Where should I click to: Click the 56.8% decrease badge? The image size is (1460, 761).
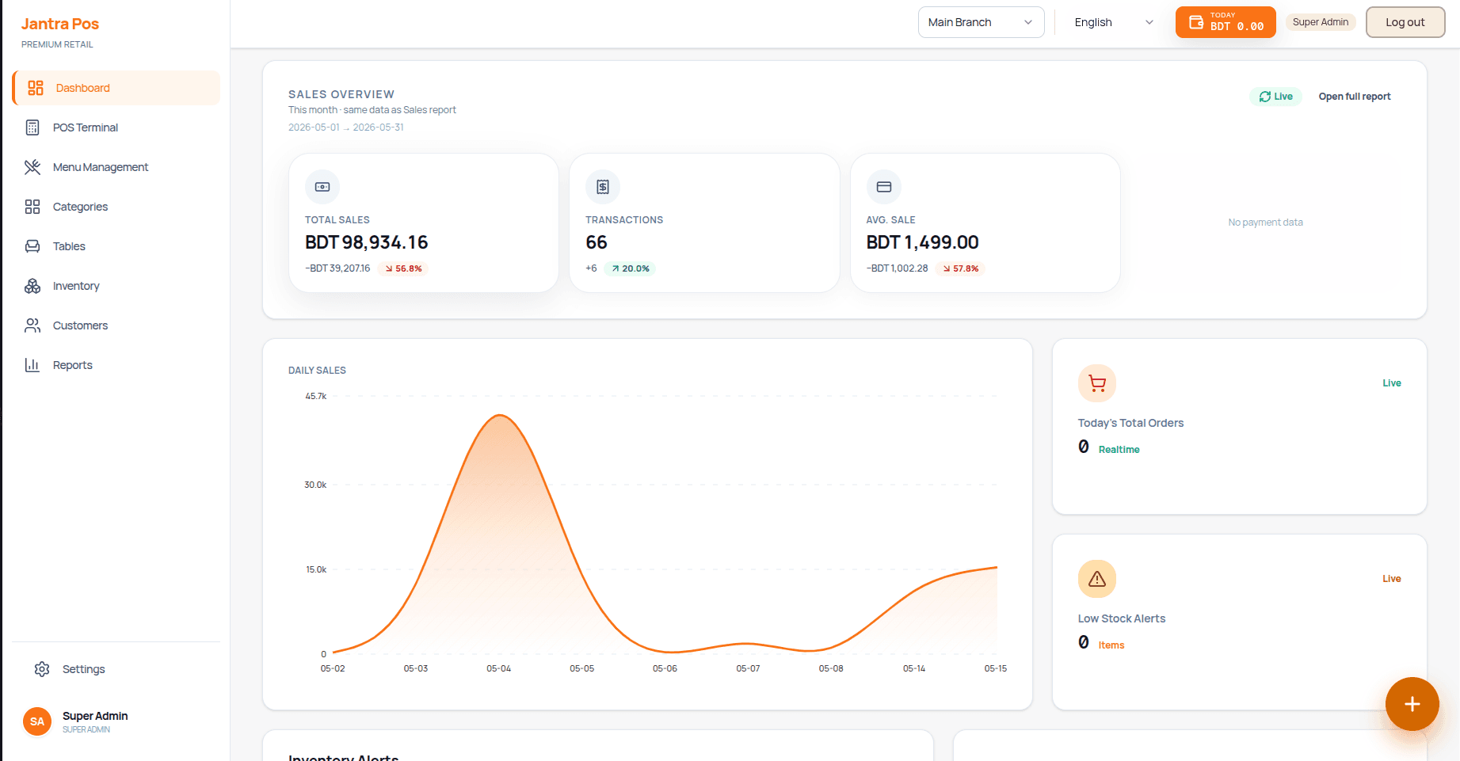pyautogui.click(x=404, y=268)
